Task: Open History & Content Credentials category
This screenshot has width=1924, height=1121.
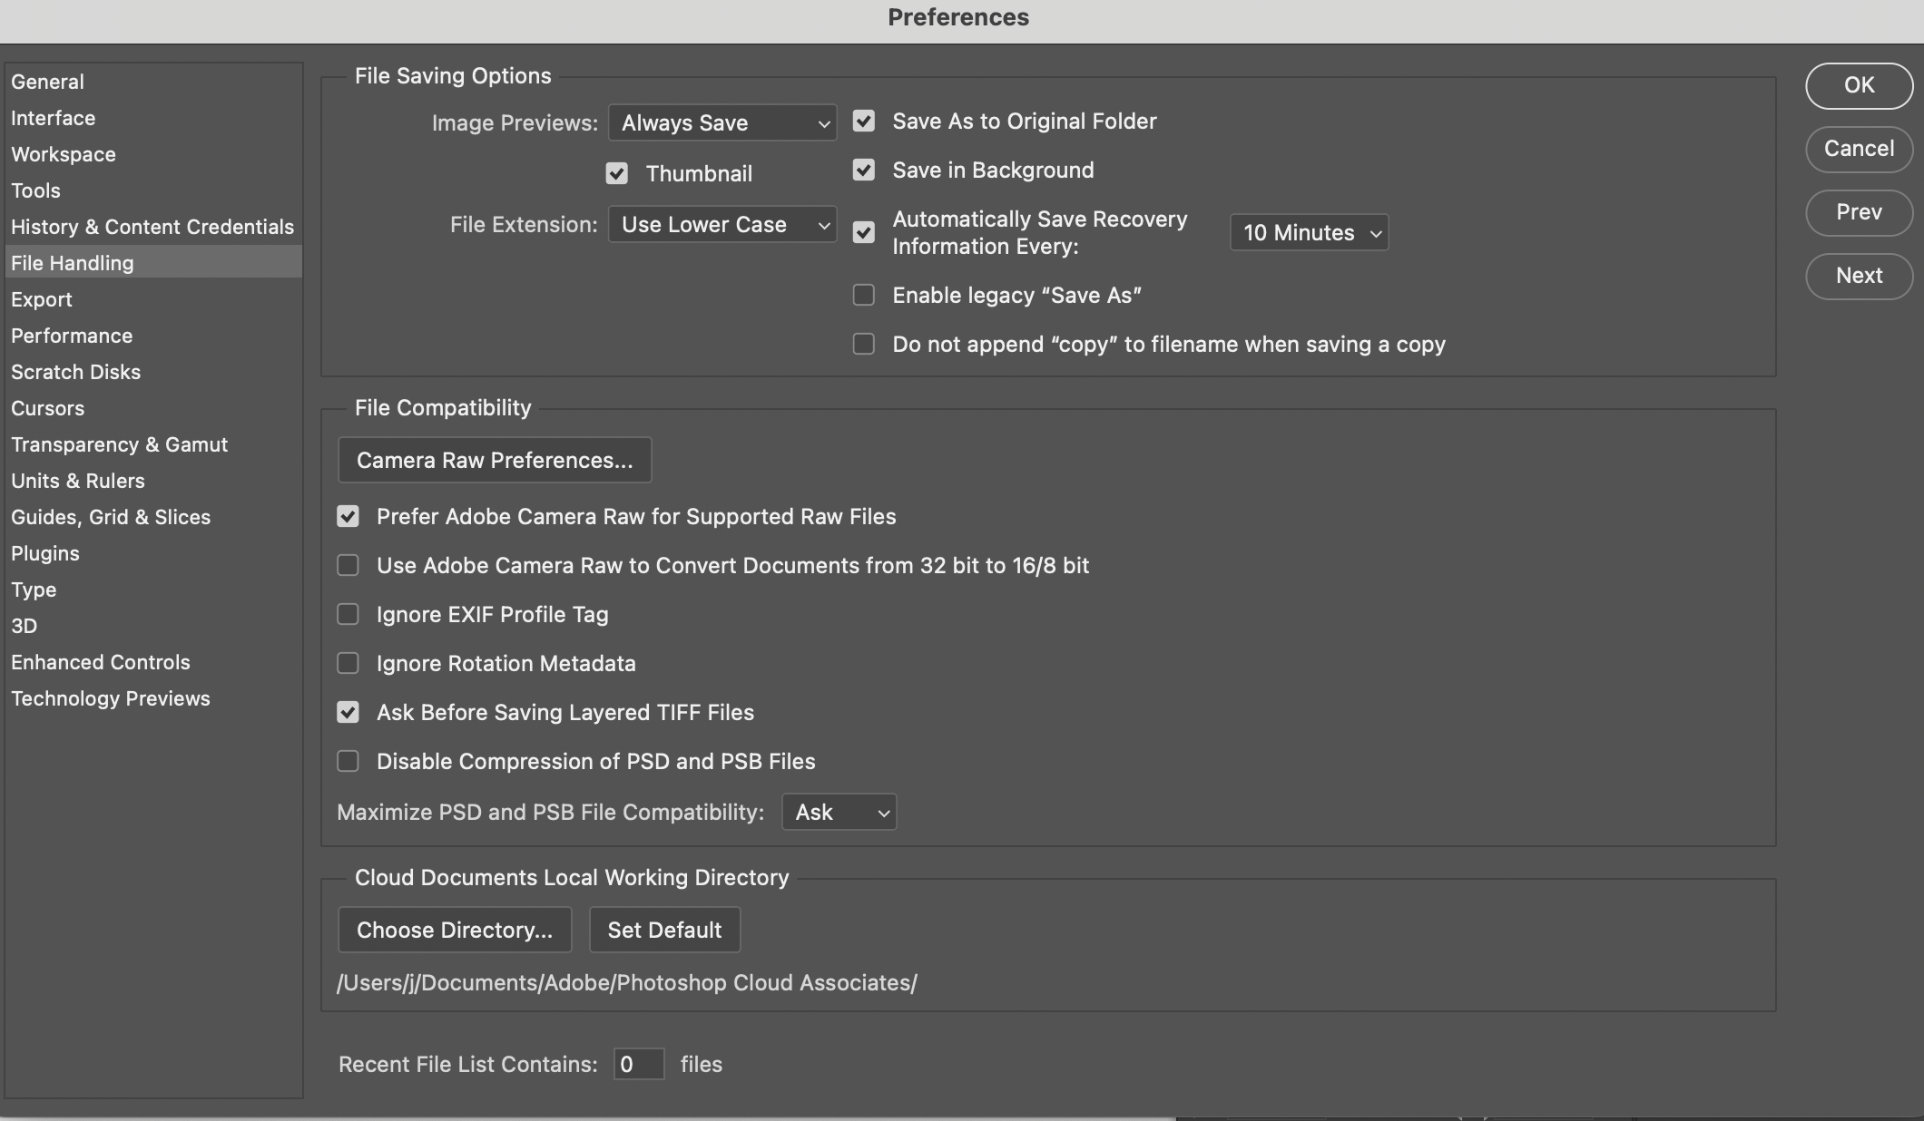Action: tap(153, 227)
